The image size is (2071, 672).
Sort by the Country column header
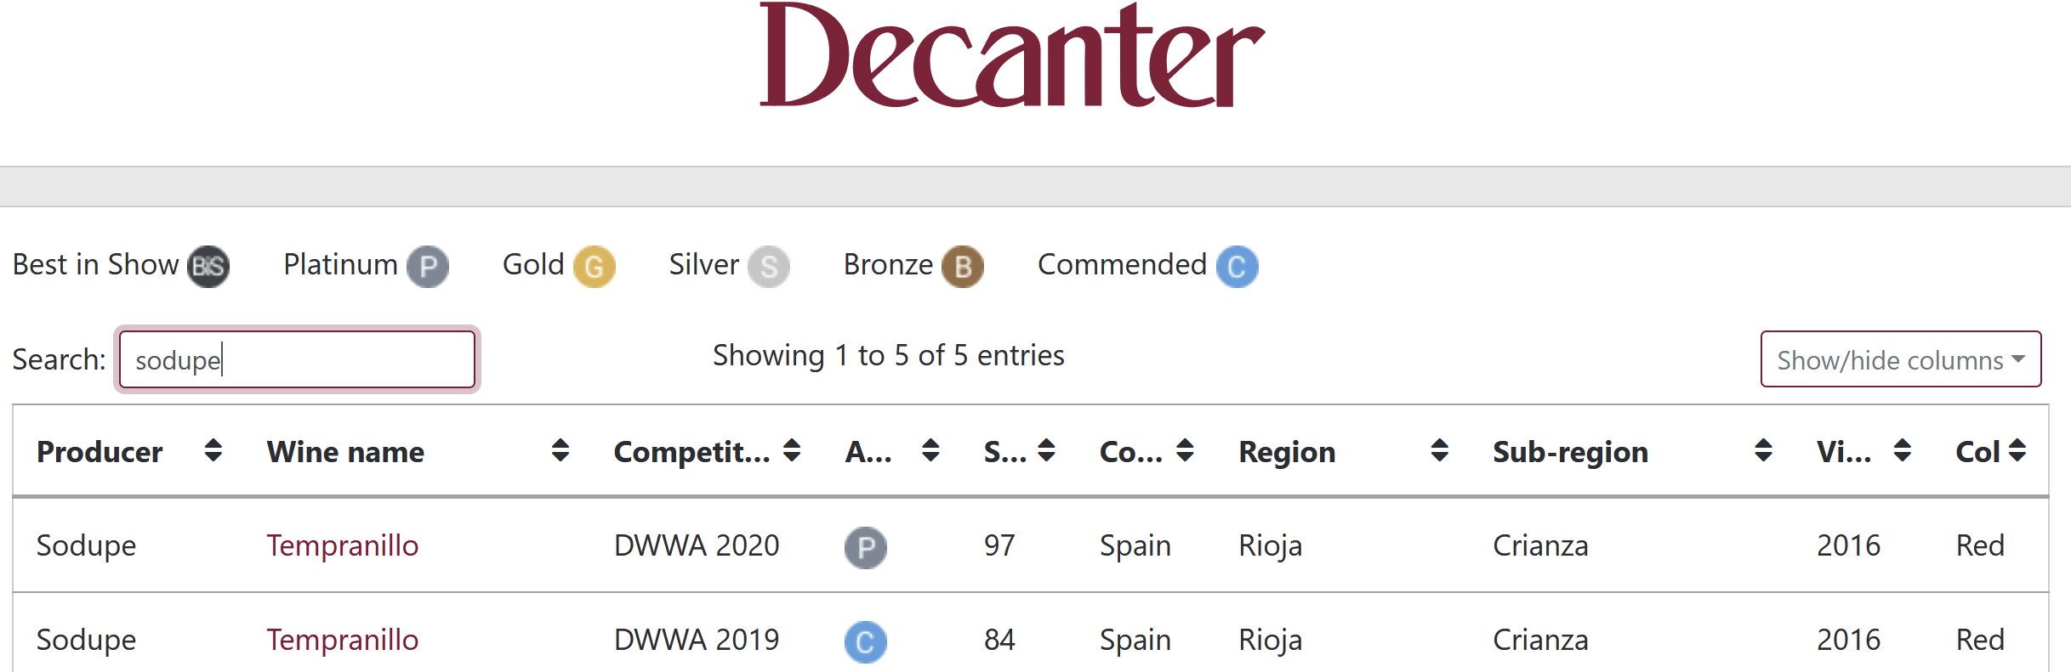1131,452
